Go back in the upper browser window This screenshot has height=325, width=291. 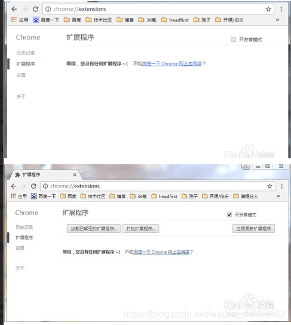pyautogui.click(x=14, y=9)
